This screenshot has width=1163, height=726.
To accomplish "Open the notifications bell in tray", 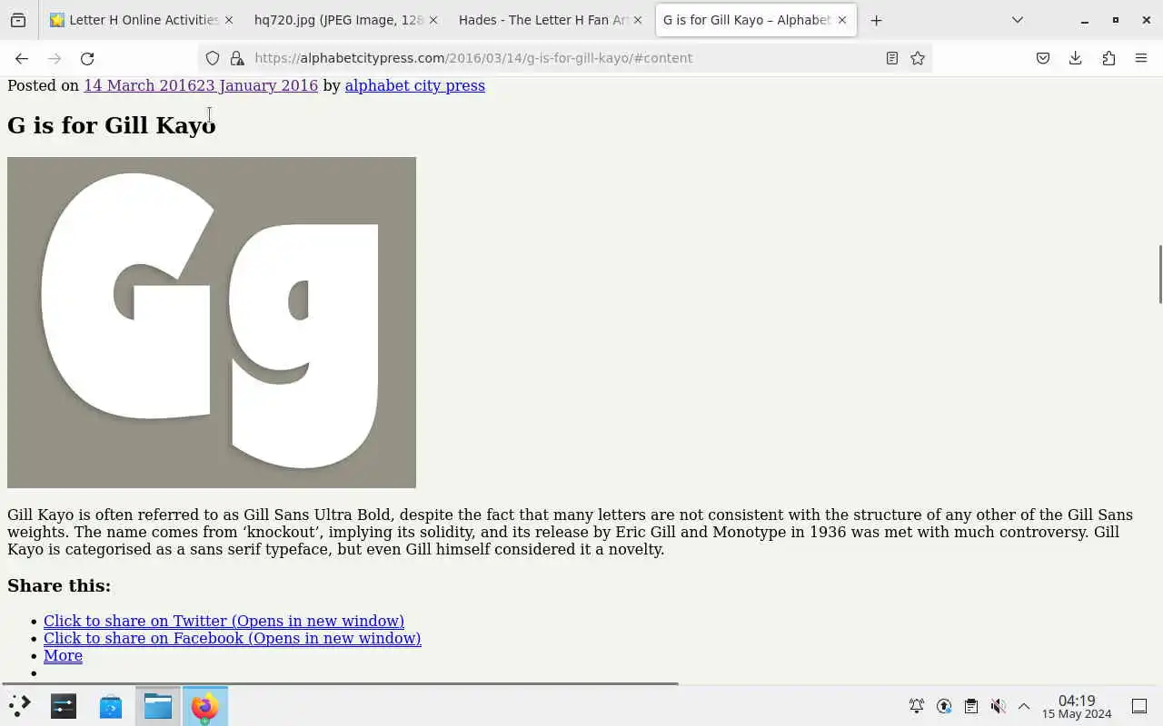I will [917, 706].
